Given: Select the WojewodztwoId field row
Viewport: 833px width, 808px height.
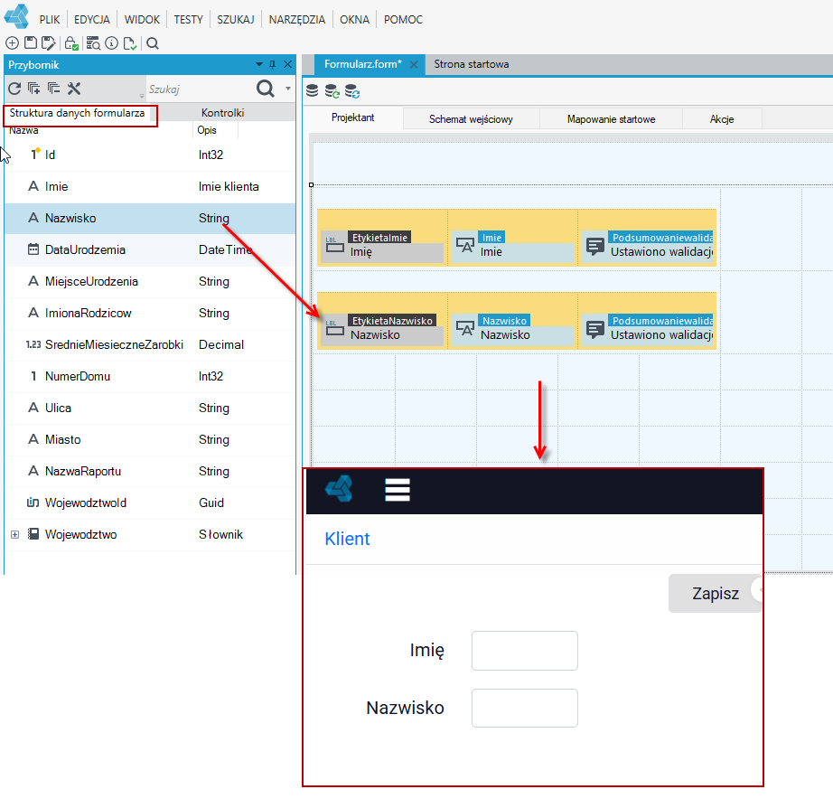Looking at the screenshot, I should (x=150, y=503).
